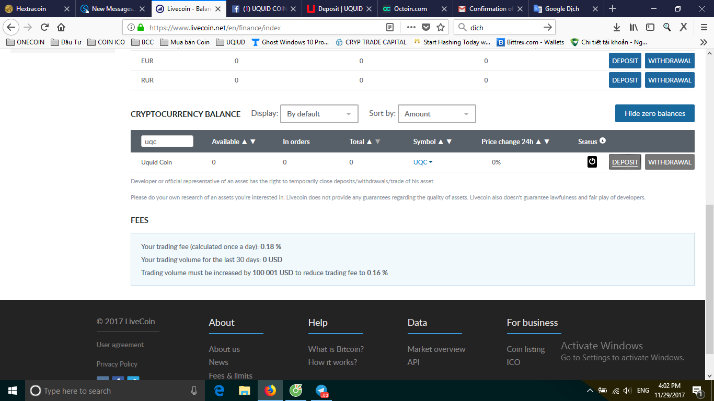Open the Windows Start menu

[13, 391]
